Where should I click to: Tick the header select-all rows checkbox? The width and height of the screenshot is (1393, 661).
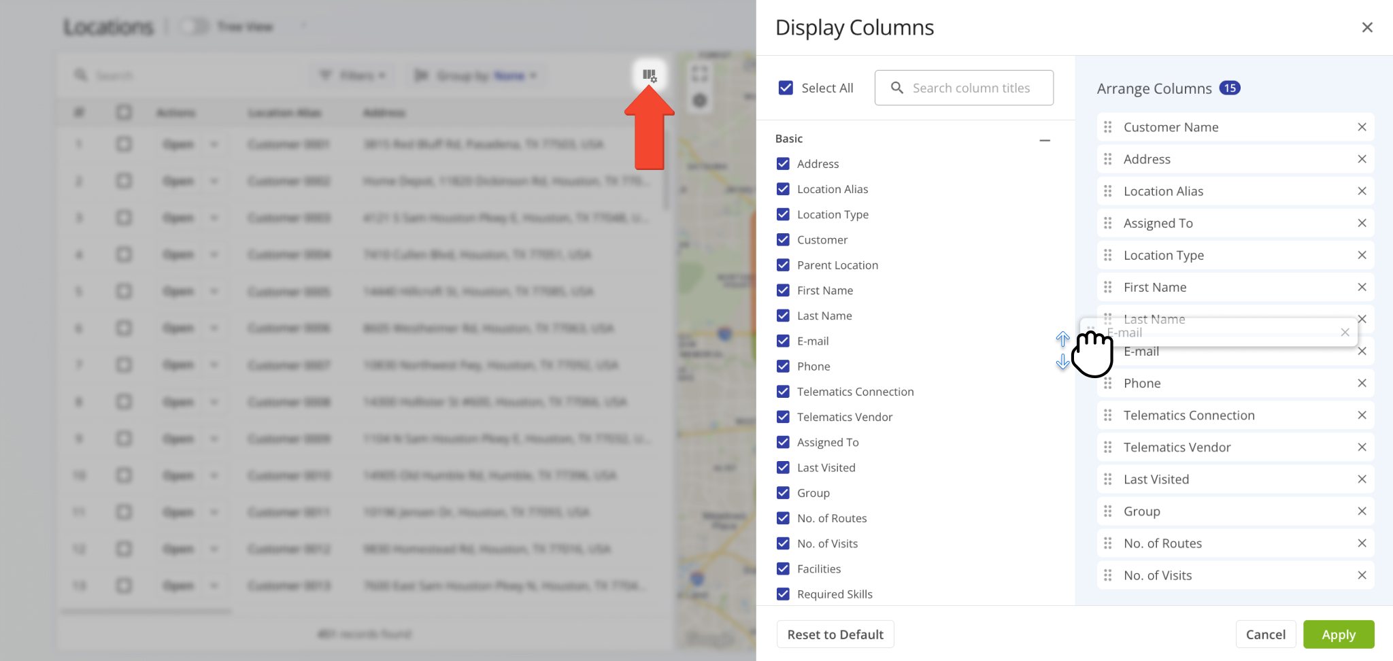pyautogui.click(x=124, y=112)
